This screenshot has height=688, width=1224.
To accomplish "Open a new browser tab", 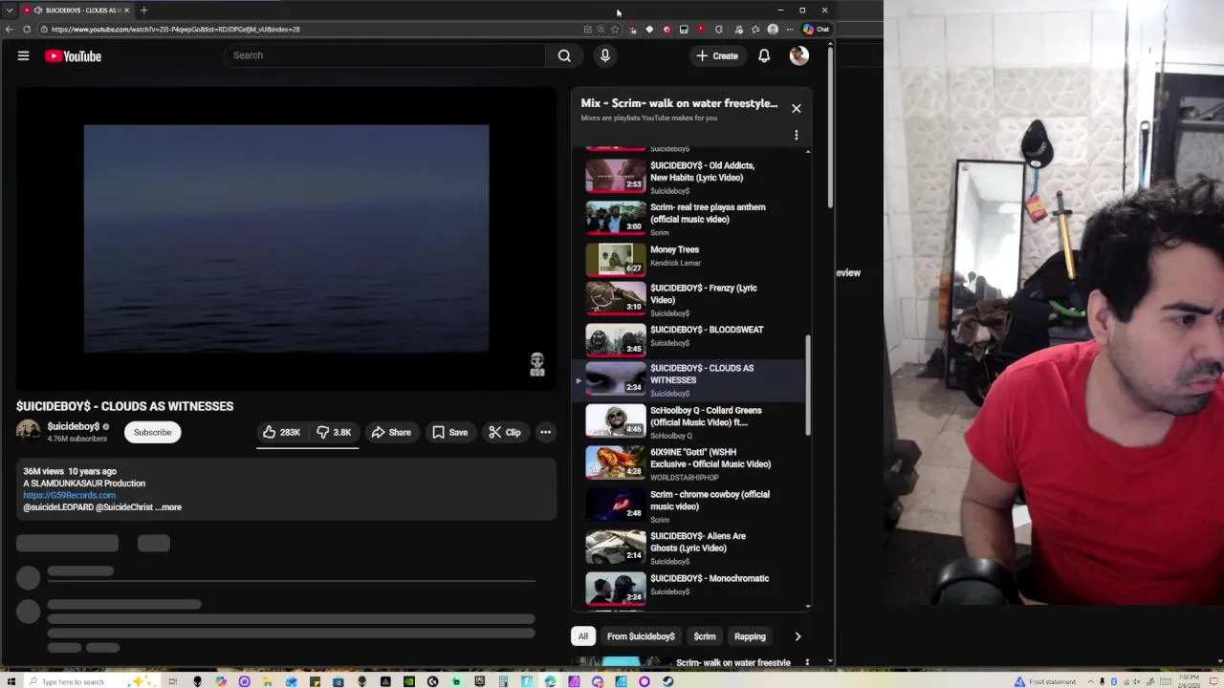I will [143, 11].
